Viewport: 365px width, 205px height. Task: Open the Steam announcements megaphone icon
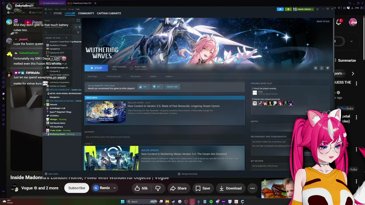tap(280, 9)
